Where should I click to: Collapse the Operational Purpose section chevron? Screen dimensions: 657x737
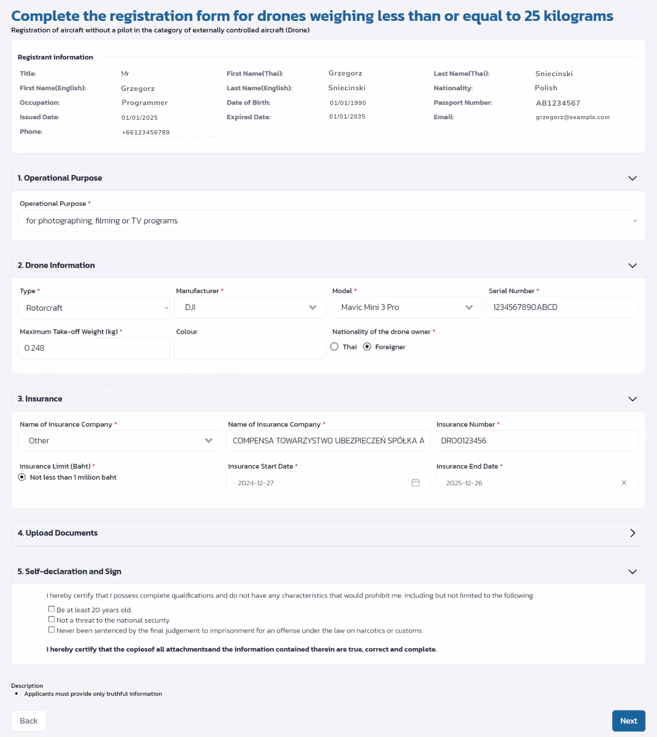click(632, 178)
